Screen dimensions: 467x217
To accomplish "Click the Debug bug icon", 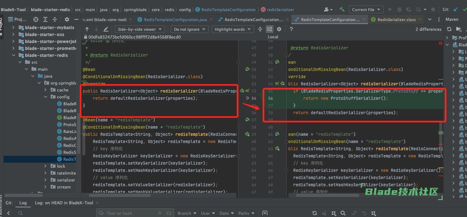I will [399, 9].
